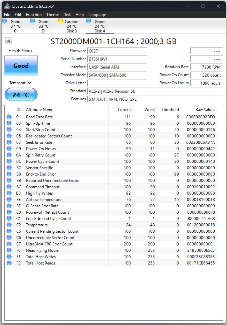
Task: Click the Good health status button
Action: [x=21, y=66]
